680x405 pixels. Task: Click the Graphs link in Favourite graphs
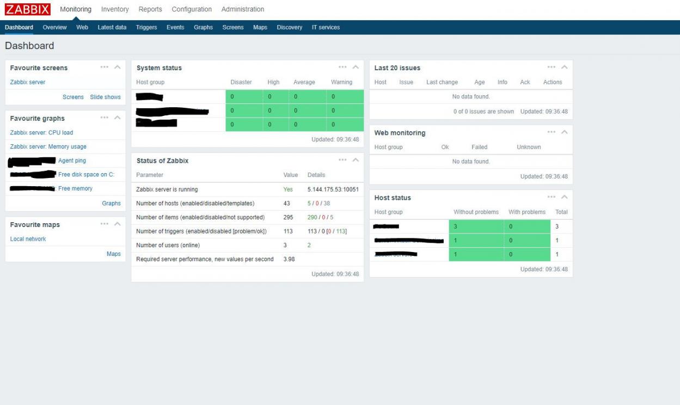point(111,203)
